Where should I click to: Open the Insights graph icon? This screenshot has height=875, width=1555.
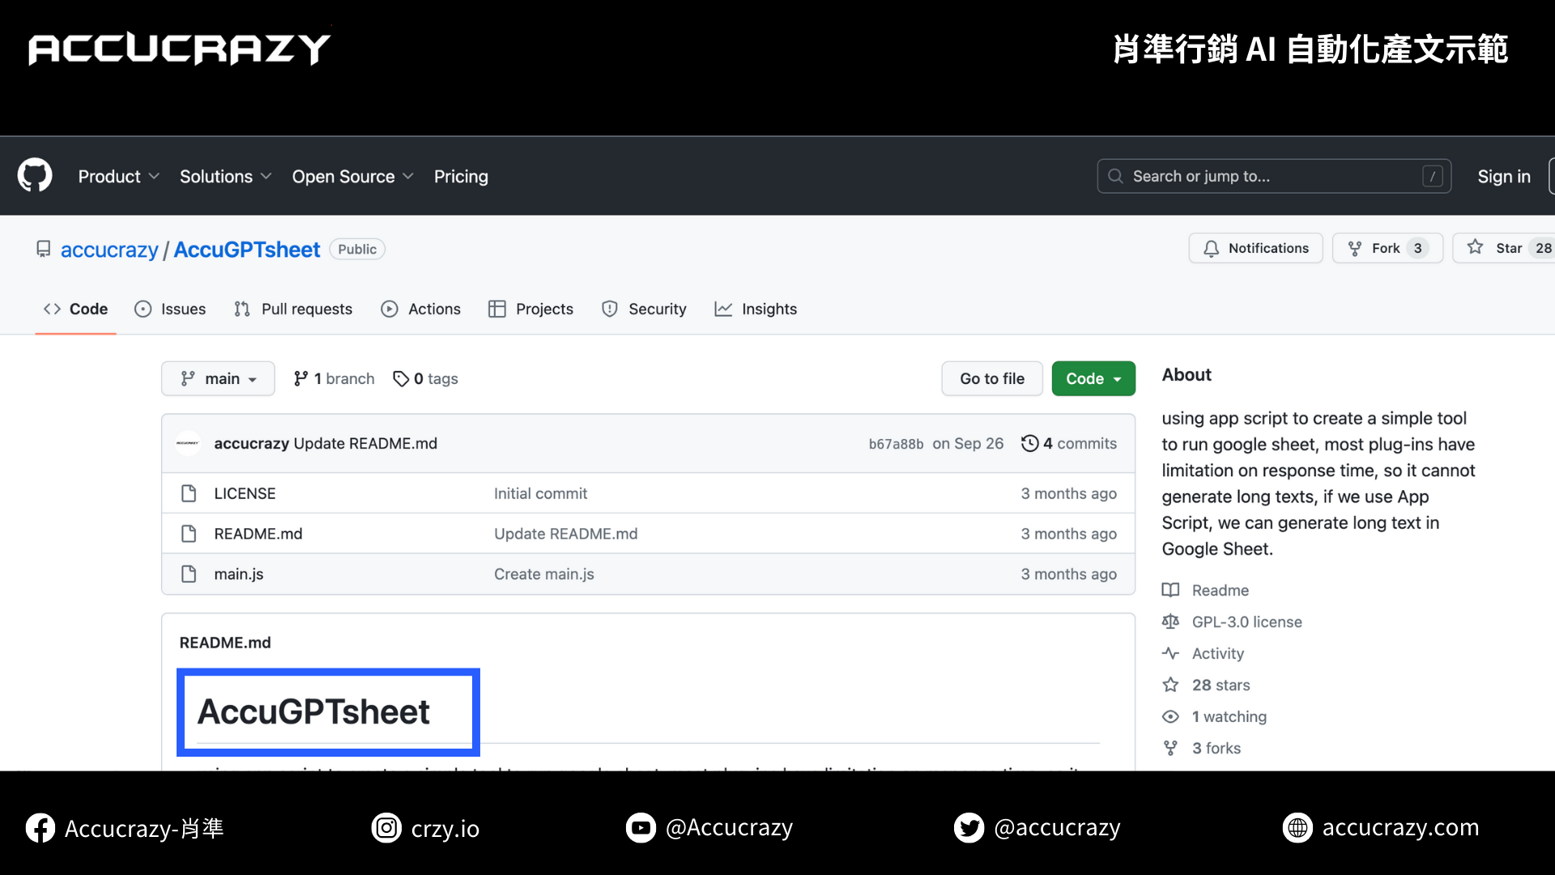click(x=723, y=309)
